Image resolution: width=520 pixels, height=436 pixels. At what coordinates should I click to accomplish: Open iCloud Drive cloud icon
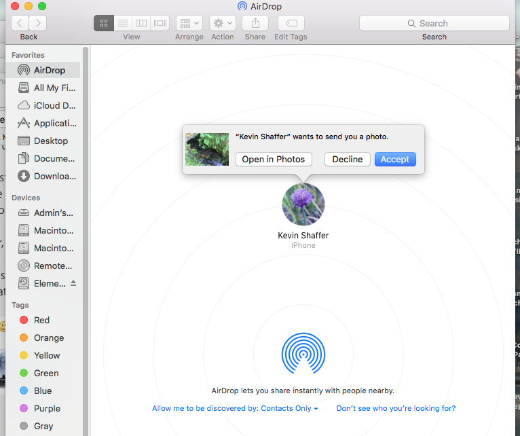[x=24, y=105]
